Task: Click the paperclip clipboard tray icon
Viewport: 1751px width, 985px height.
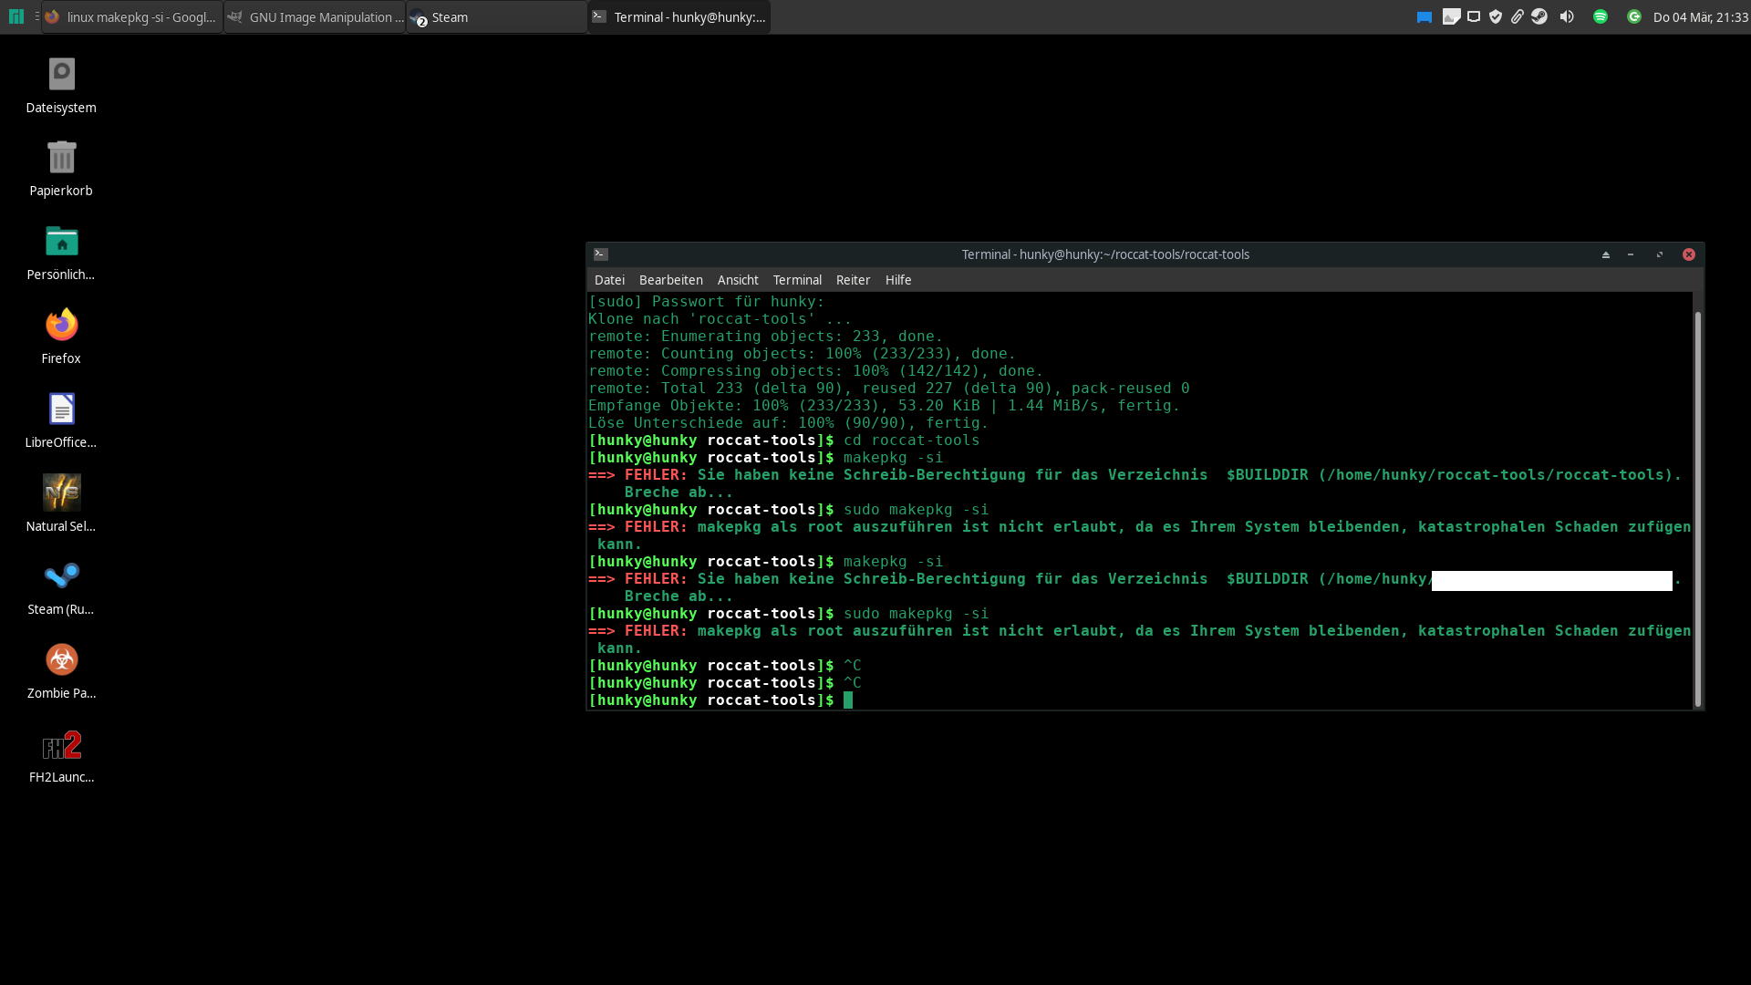Action: coord(1518,16)
